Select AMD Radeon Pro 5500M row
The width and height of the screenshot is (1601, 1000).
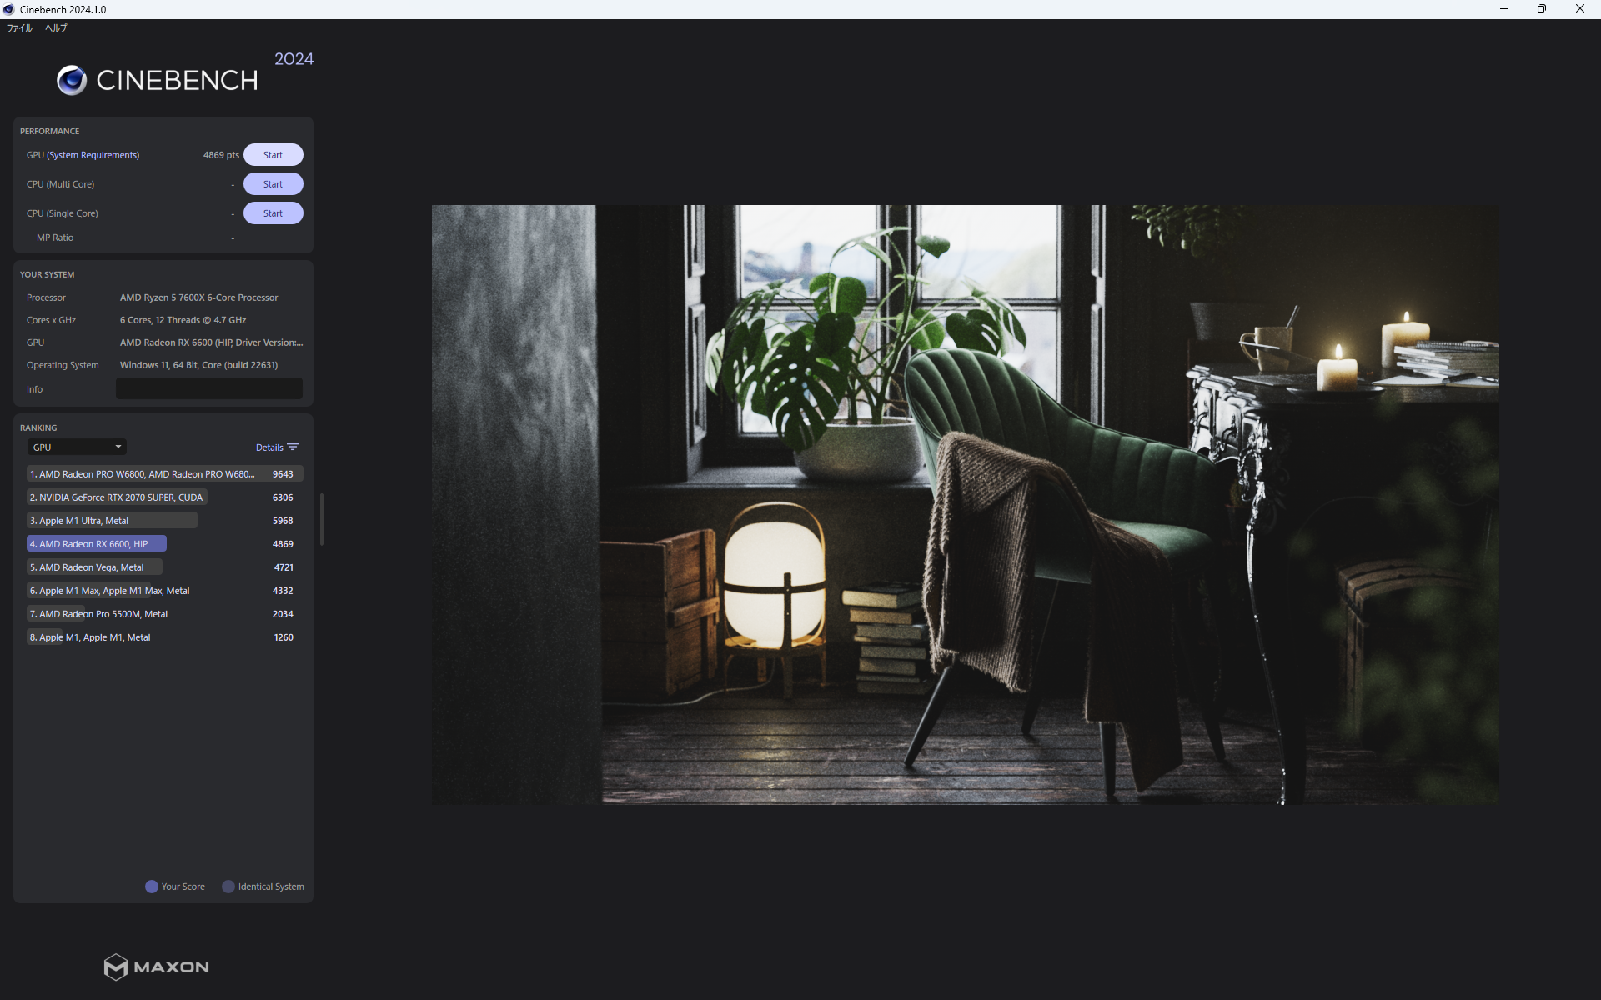[x=164, y=614]
